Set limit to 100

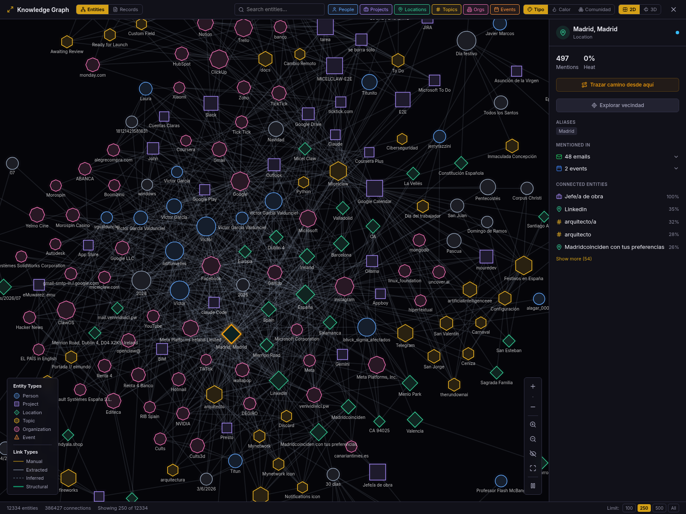click(x=629, y=508)
